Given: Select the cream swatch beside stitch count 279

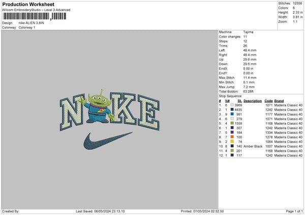Looking at the screenshot, I should 232,119.
